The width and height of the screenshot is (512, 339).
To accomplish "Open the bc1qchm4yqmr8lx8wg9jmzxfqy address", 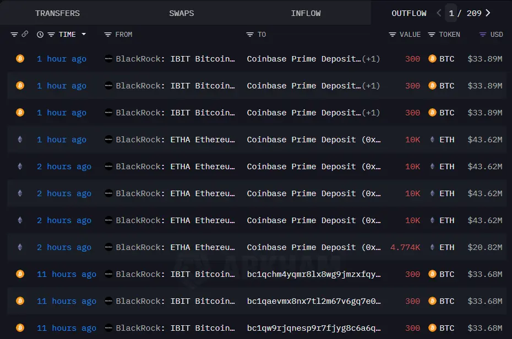I will click(314, 274).
